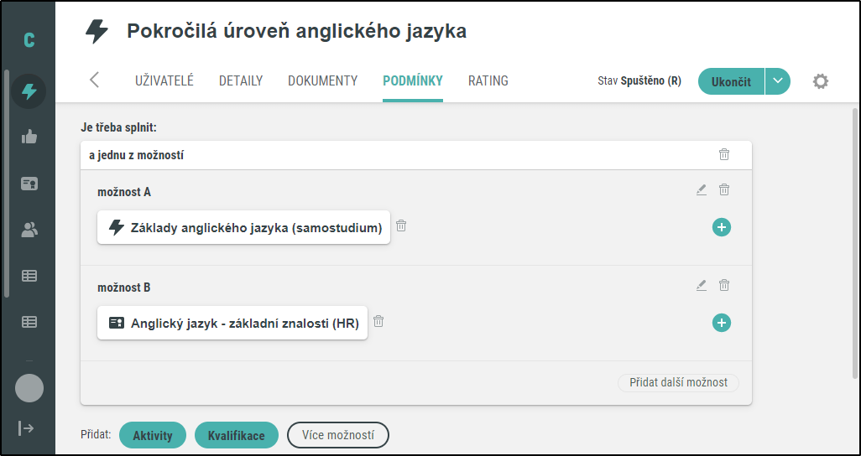Open the thumbs-up sidebar icon
The height and width of the screenshot is (456, 861).
tap(29, 137)
